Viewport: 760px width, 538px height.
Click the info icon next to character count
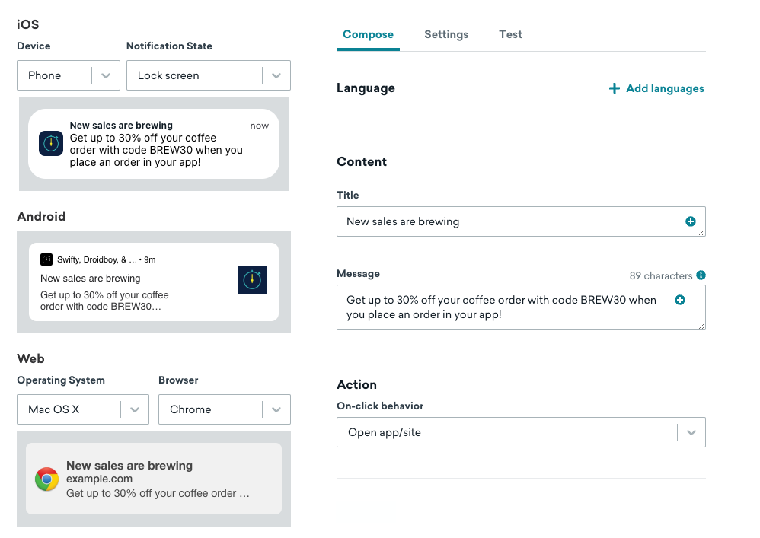tap(700, 275)
